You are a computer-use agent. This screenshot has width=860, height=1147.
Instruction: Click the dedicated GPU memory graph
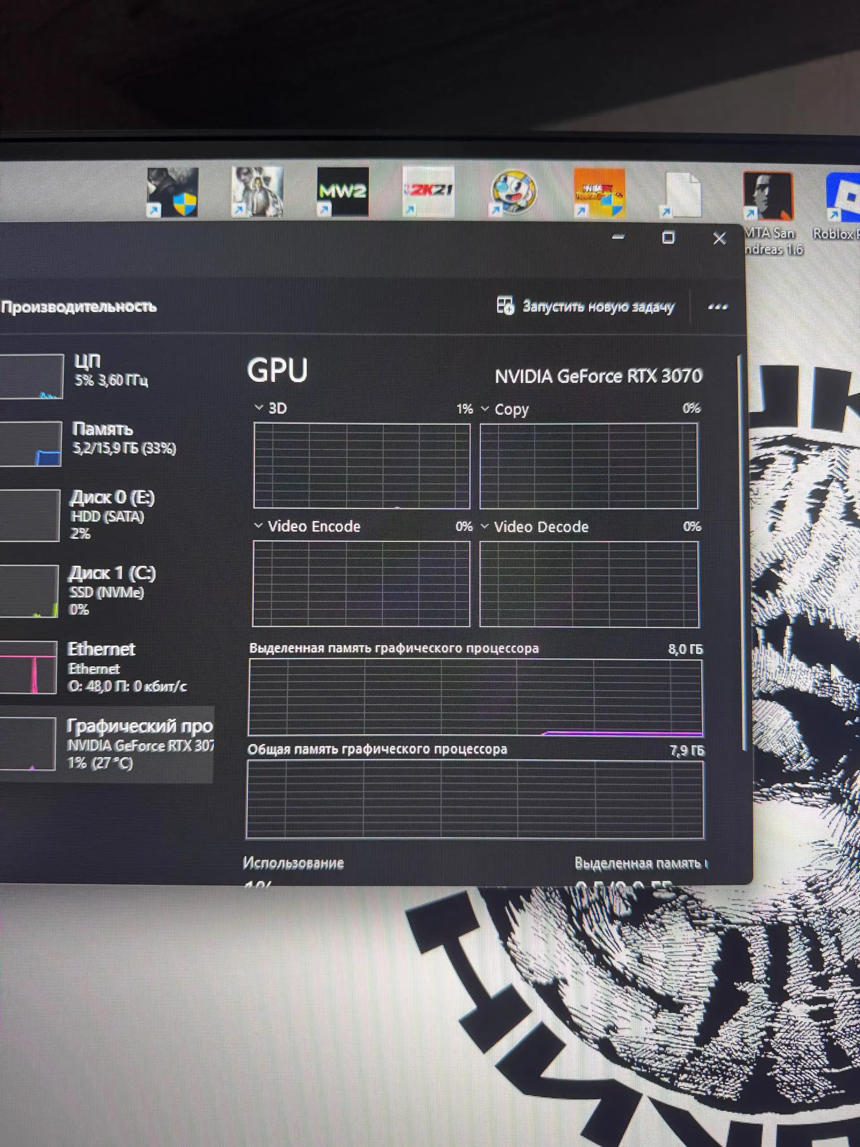coord(475,698)
